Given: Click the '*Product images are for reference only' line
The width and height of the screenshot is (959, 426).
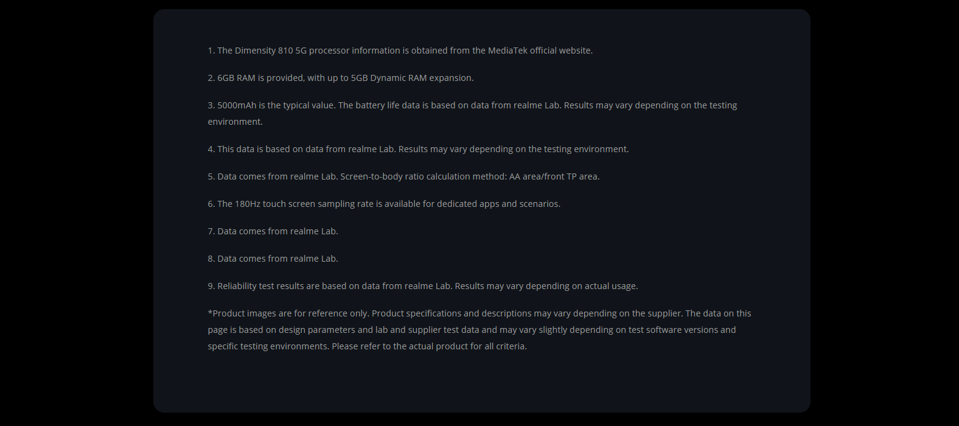Looking at the screenshot, I should tap(479, 313).
